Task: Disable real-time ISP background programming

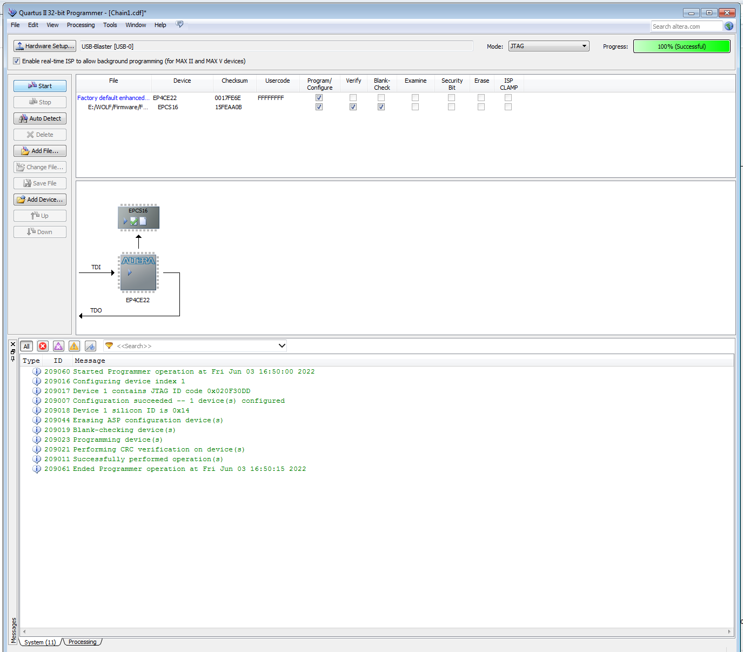Action: 16,61
